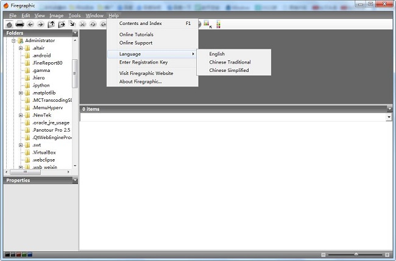The height and width of the screenshot is (261, 396).
Task: Go forward with the right arrow icon
Action: tap(40, 24)
